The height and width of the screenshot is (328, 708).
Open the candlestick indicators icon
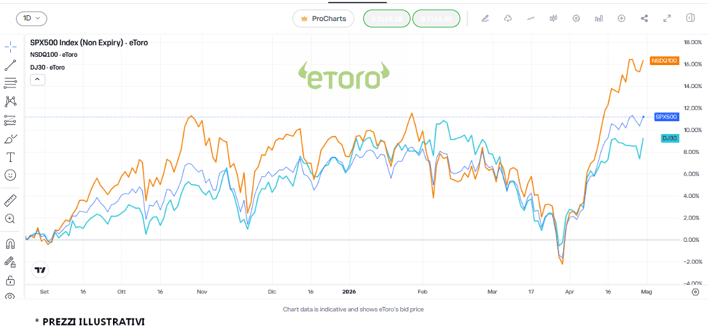coord(553,19)
